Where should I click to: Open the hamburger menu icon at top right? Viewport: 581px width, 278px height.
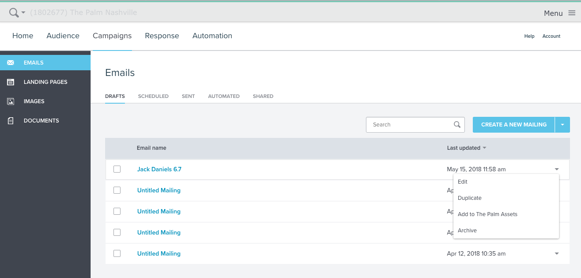click(x=572, y=13)
